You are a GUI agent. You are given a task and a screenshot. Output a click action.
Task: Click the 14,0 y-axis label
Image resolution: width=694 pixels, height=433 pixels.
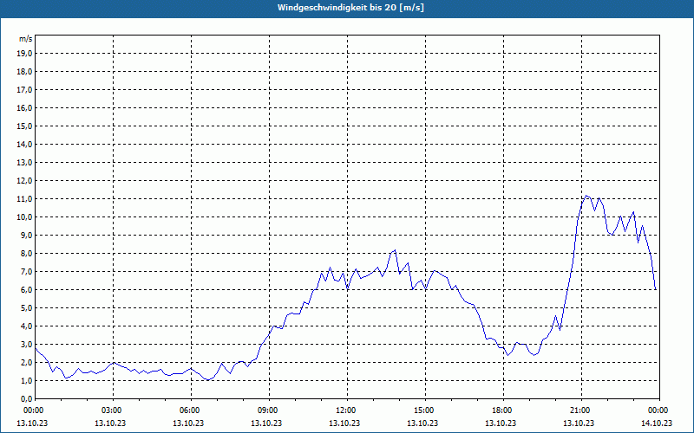coord(24,144)
